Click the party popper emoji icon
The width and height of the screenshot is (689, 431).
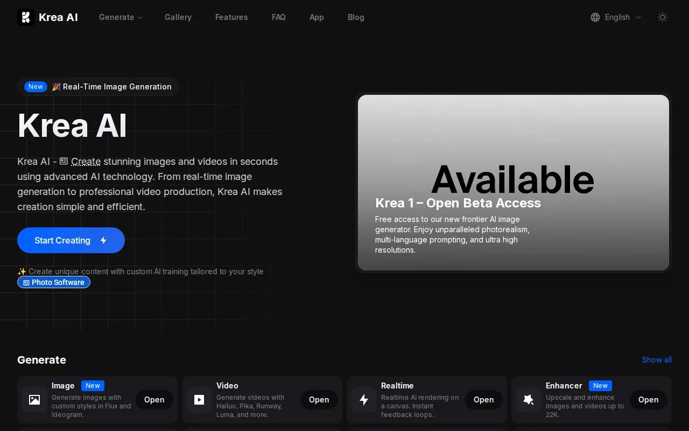(56, 87)
